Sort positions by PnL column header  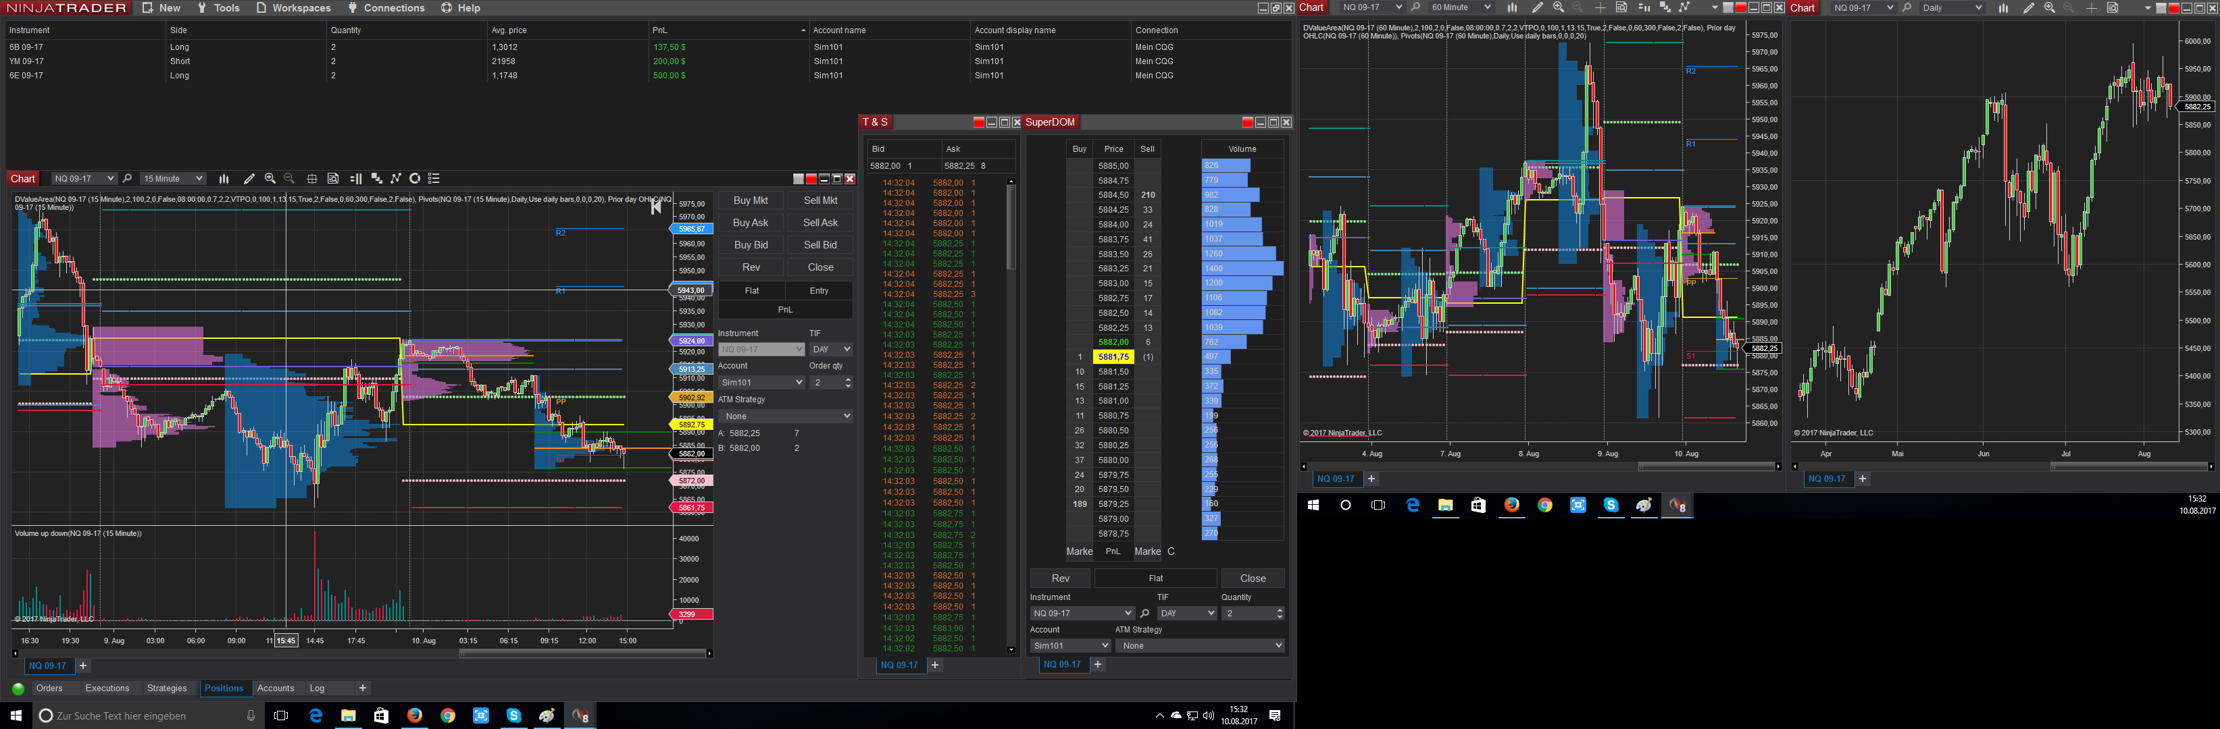pos(729,30)
